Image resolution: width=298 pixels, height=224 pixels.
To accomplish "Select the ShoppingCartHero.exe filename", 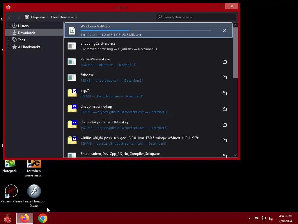I will 98,43.
